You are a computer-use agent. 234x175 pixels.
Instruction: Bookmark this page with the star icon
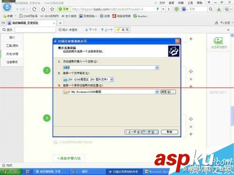pos(52,9)
